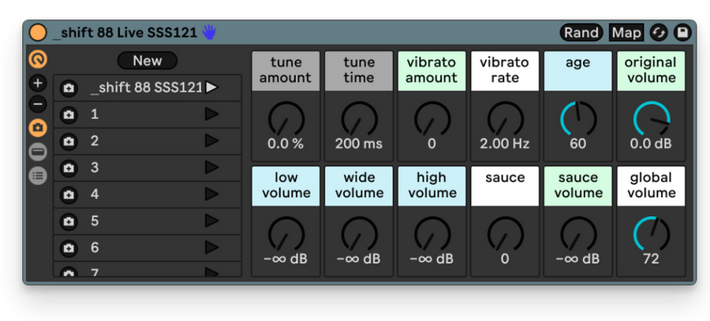Add a macro with the plus button
The image size is (710, 321).
pyautogui.click(x=38, y=83)
